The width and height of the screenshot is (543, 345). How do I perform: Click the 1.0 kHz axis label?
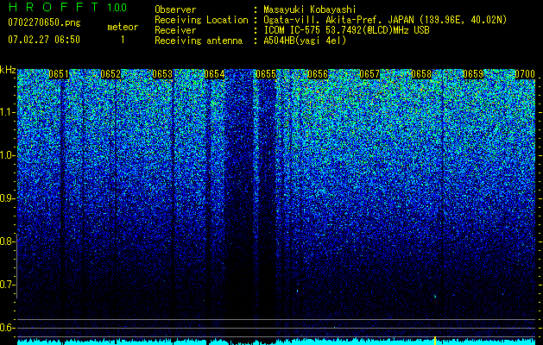point(8,155)
